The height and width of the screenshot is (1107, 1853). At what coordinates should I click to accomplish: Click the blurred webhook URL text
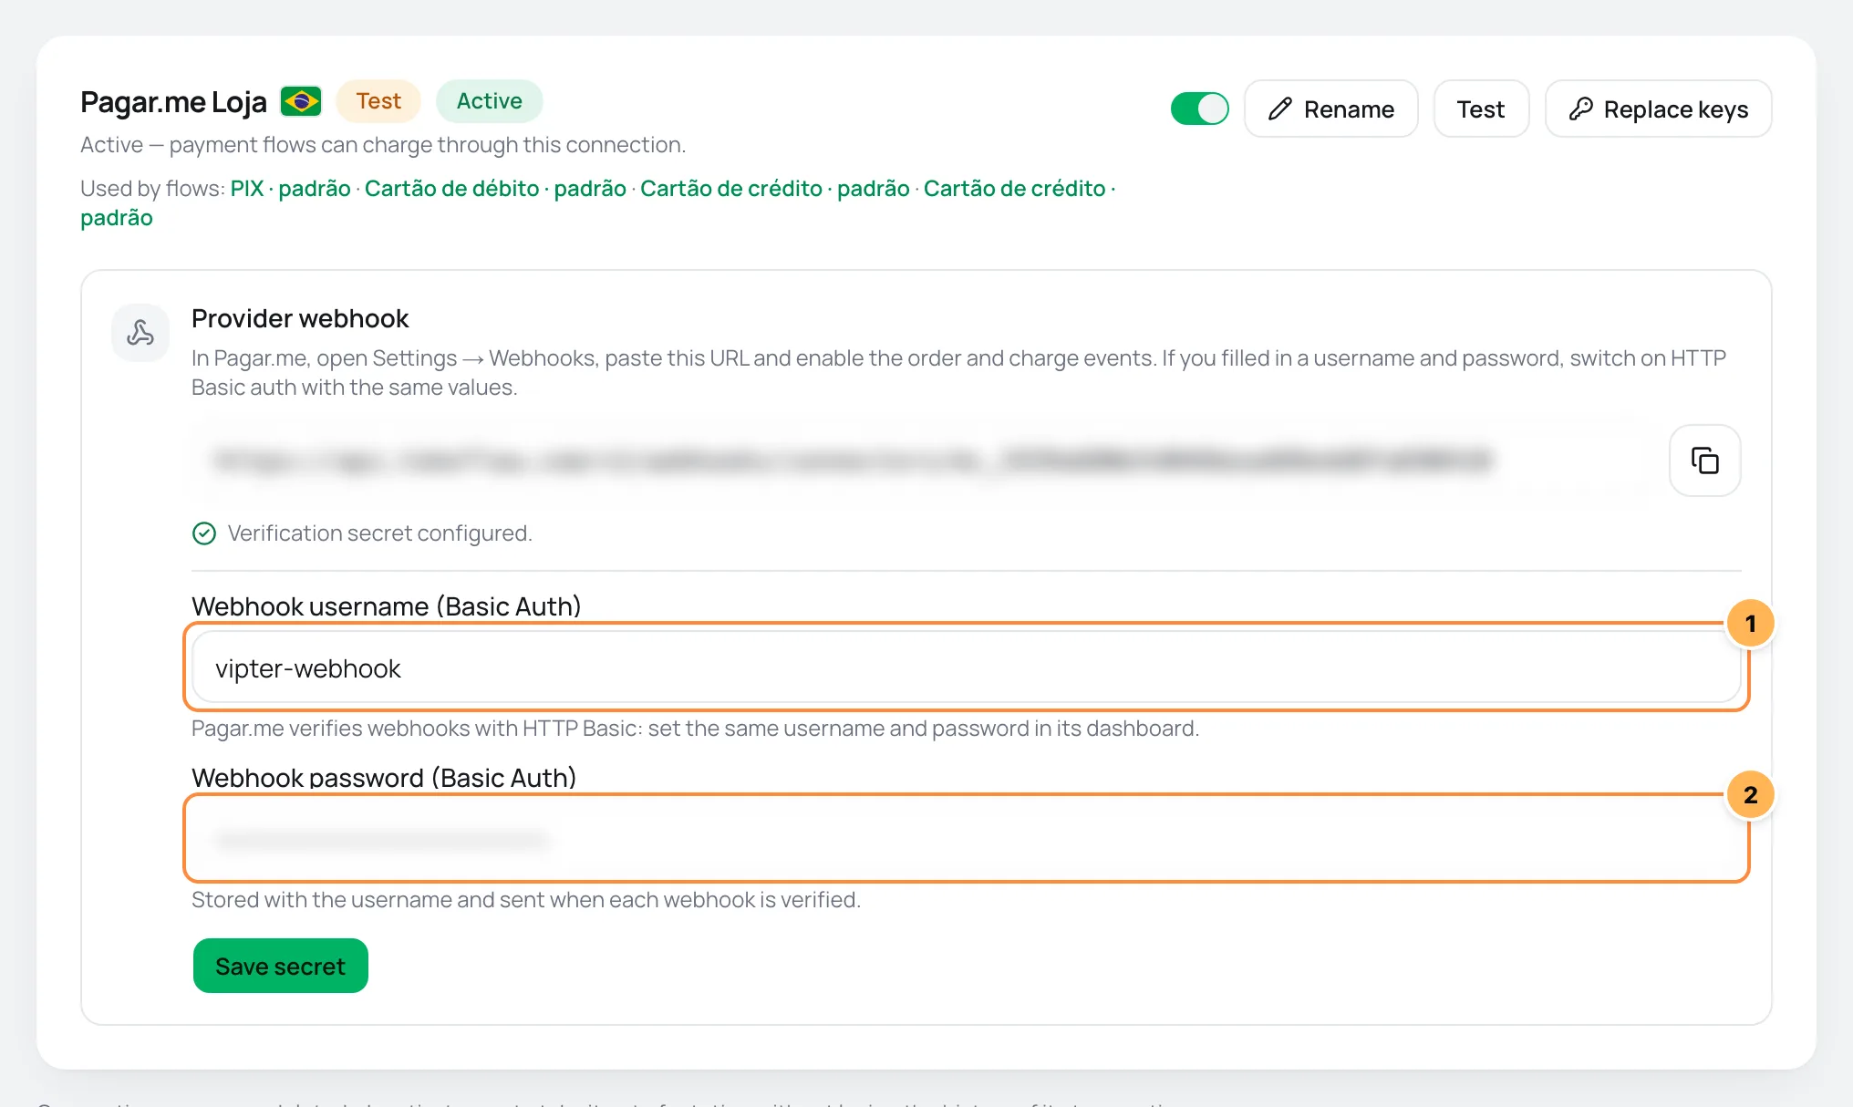pyautogui.click(x=853, y=460)
